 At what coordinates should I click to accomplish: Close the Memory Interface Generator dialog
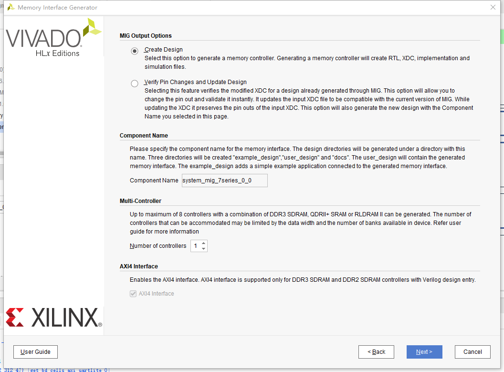(x=493, y=7)
